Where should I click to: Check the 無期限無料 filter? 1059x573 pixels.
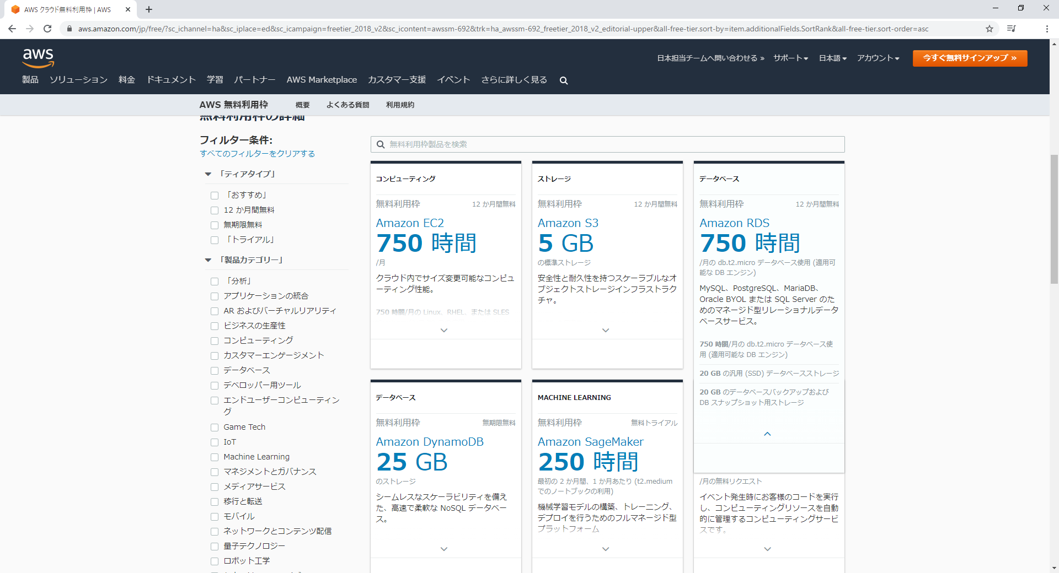pyautogui.click(x=215, y=225)
